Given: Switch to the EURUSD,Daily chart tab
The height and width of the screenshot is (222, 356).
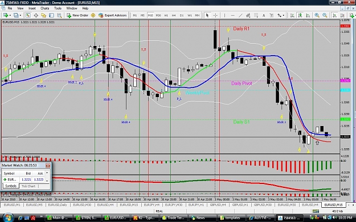Looking at the screenshot, I should click(x=58, y=205).
